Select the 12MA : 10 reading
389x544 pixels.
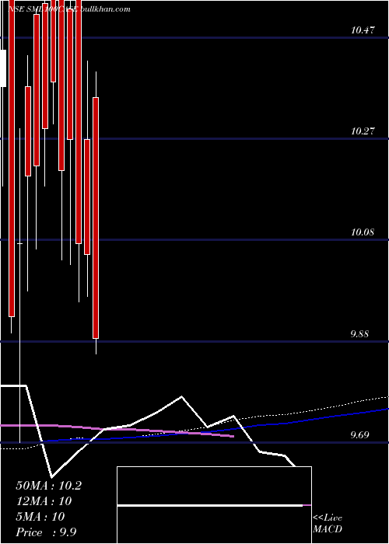click(44, 501)
